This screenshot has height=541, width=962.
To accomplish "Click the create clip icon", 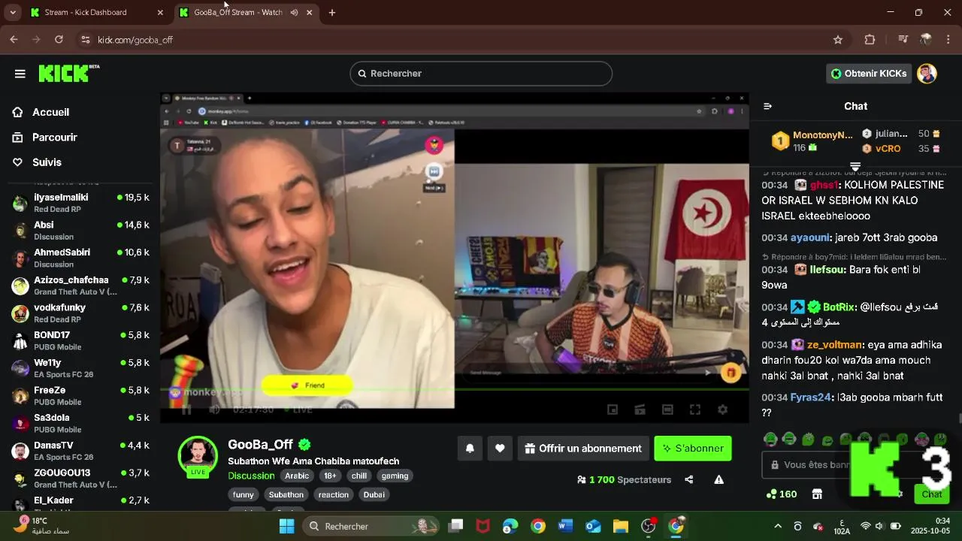I will (640, 410).
